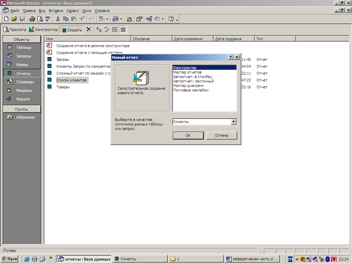Screen dimensions: 352x264
Task: Click the Save floppy disk icon
Action: pyautogui.click(x=22, y=19)
